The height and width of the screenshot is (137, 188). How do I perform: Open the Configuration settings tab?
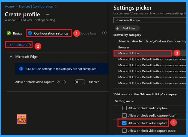49,33
